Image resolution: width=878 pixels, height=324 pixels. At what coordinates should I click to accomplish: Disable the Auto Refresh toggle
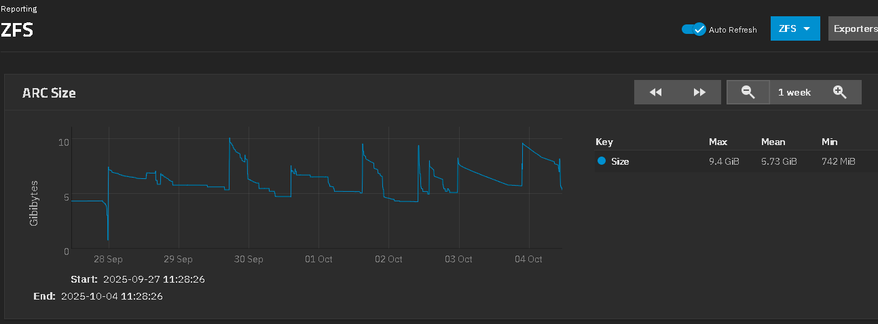[693, 29]
